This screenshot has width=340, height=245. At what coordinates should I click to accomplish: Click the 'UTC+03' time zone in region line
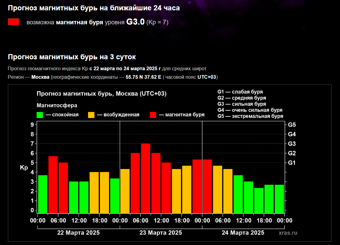coord(207,77)
